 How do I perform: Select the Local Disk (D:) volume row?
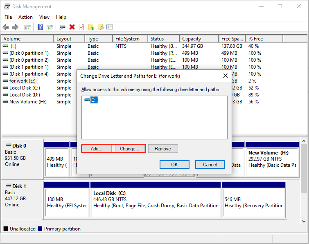(25, 95)
